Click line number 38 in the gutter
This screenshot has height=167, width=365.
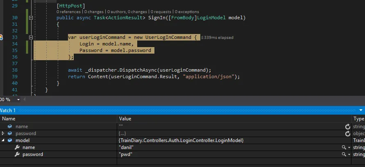point(14,70)
